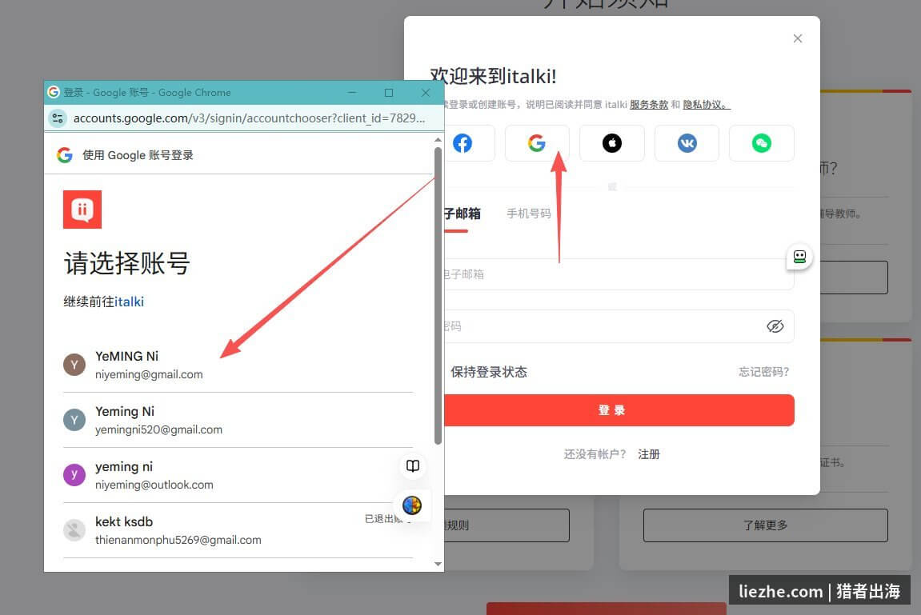The image size is (921, 615).
Task: Open the 隐私协议 privacy link
Action: click(x=706, y=105)
